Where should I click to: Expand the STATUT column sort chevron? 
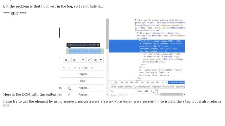[x=92, y=68]
